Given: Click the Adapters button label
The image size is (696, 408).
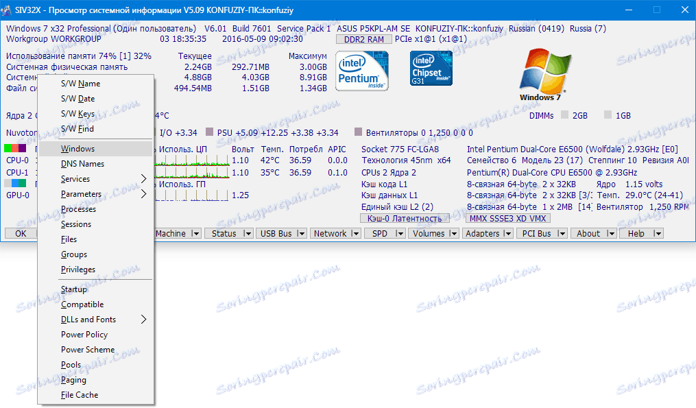Looking at the screenshot, I should point(483,234).
